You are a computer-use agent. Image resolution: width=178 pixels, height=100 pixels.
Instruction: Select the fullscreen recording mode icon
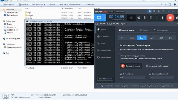coord(142,38)
